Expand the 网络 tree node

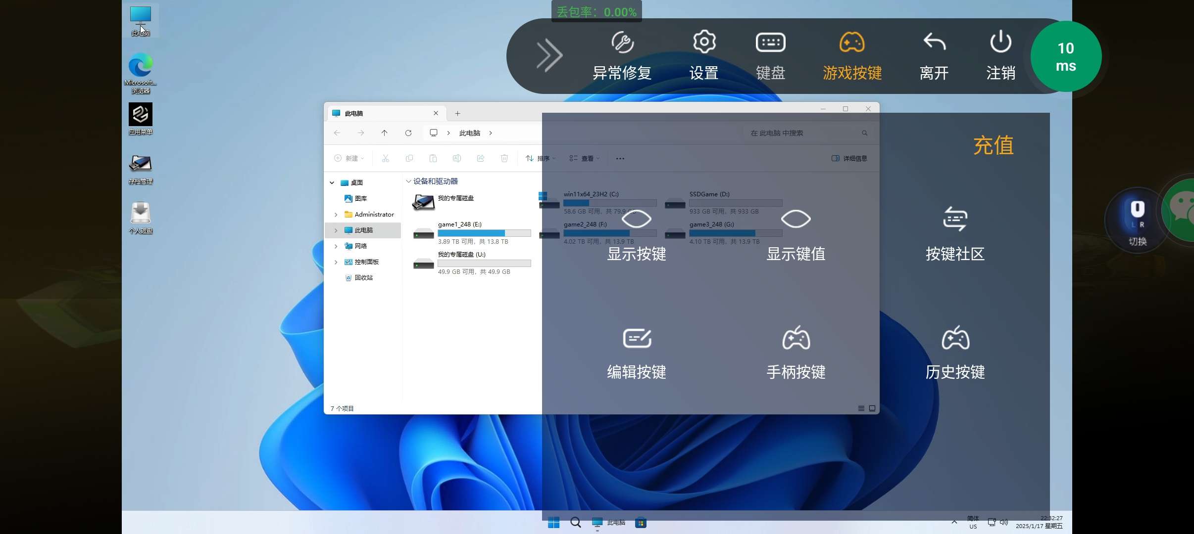coord(336,246)
